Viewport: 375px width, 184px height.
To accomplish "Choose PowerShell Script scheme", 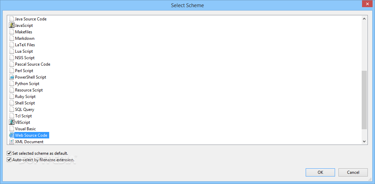I will (31, 77).
